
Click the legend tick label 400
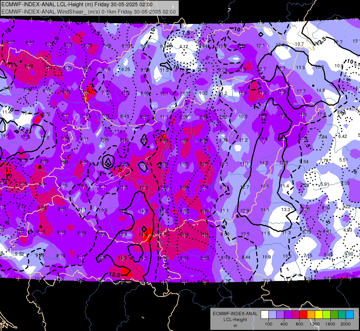[x=284, y=324]
